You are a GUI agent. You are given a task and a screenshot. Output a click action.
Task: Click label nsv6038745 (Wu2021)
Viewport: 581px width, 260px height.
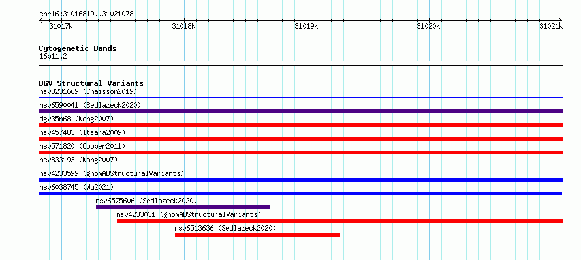tap(76, 187)
